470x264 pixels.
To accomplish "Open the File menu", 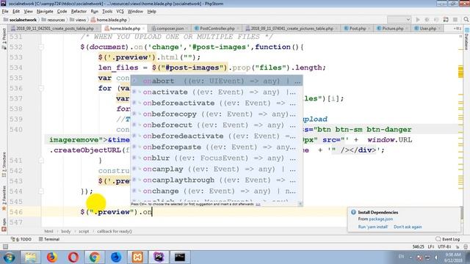I will [x=5, y=12].
